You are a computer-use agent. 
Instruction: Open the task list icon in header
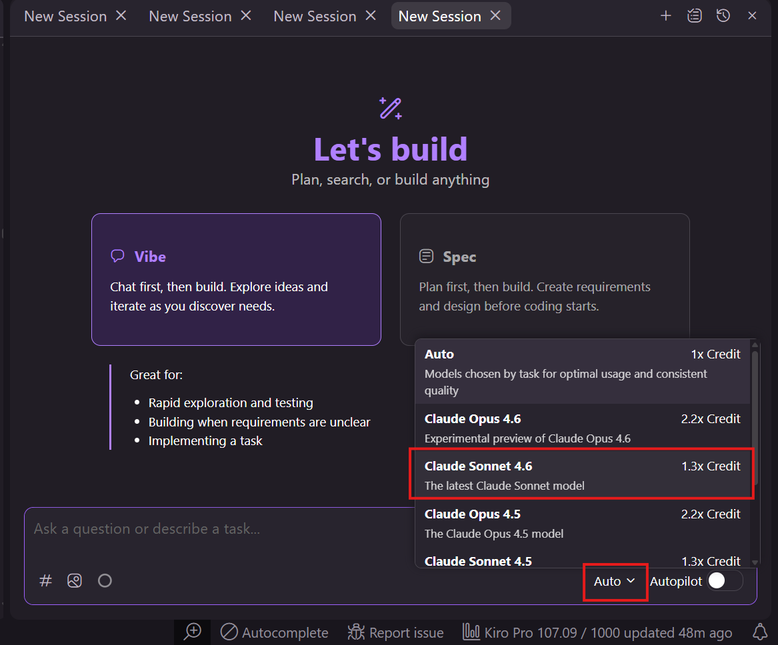(x=695, y=16)
